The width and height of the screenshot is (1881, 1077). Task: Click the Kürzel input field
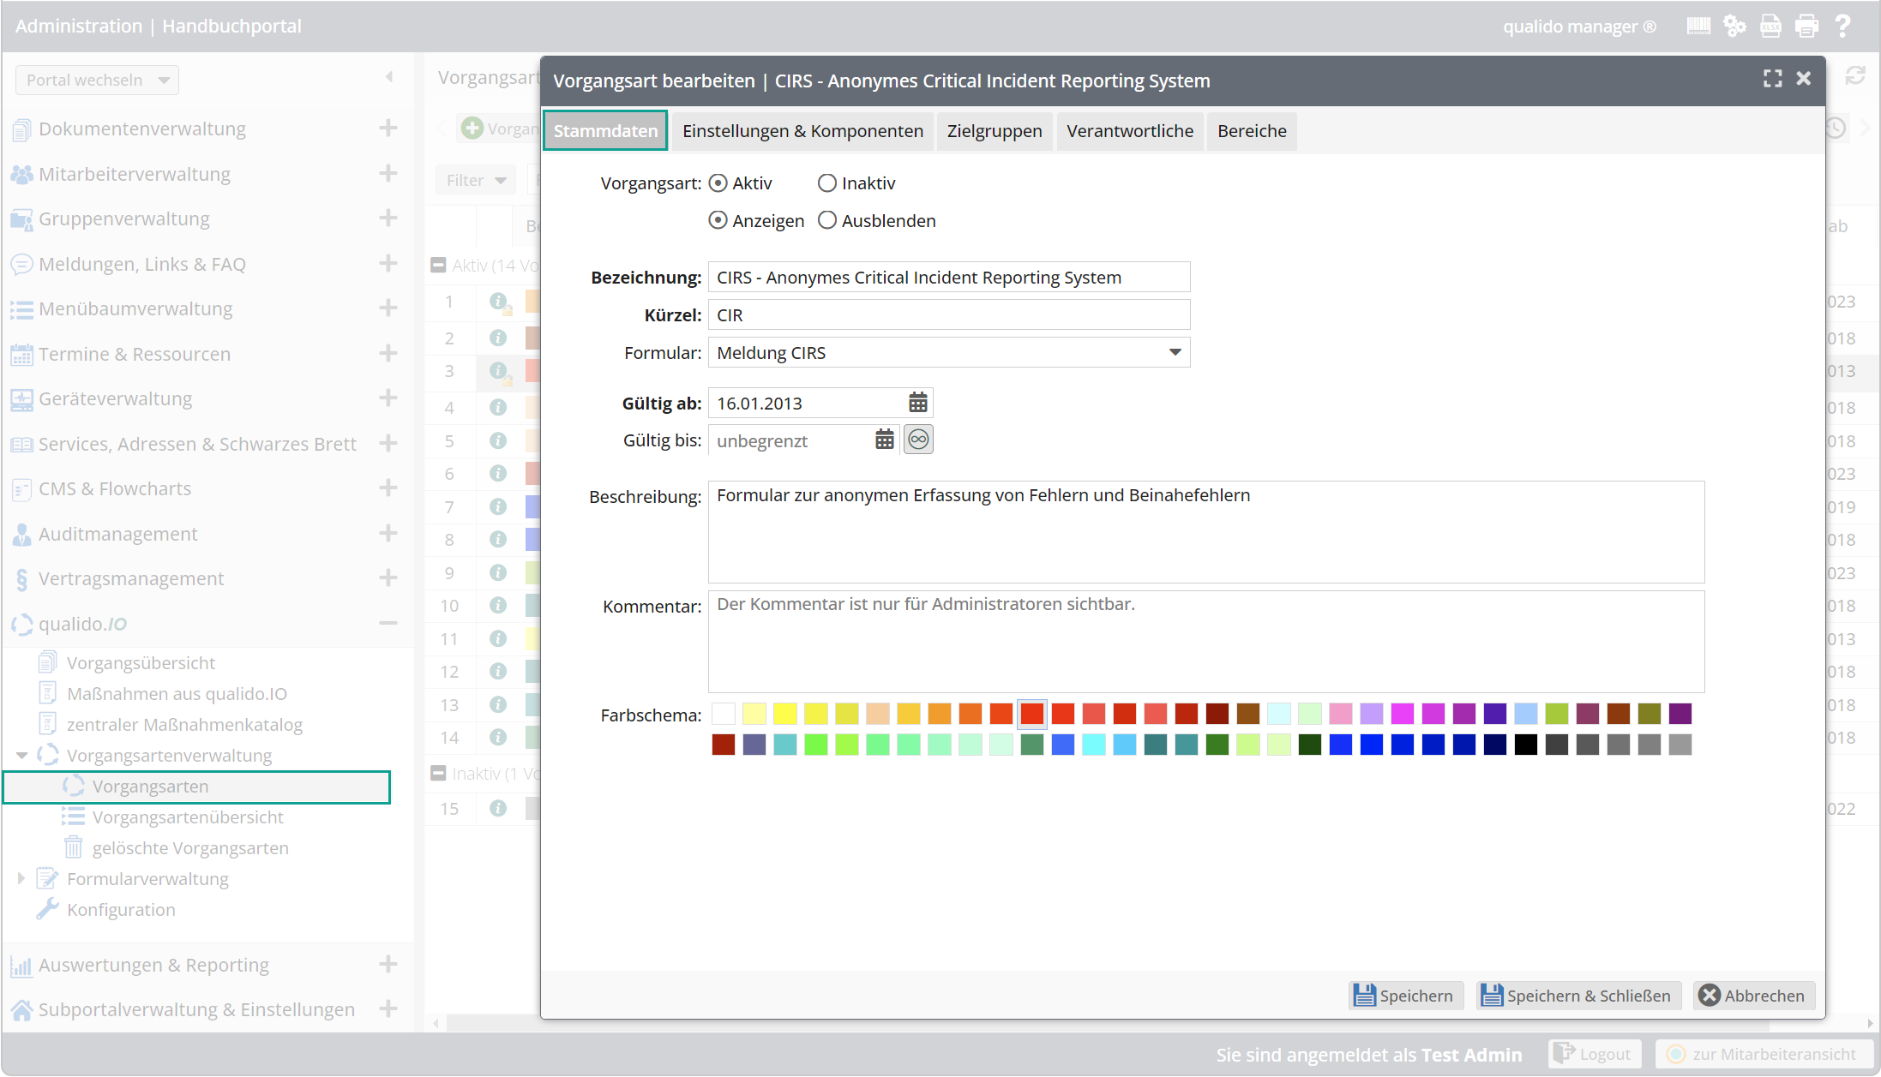point(949,314)
